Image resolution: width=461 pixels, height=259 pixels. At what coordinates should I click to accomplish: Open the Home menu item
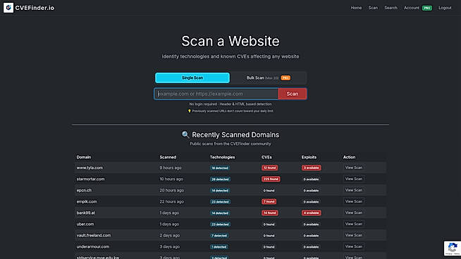click(x=356, y=8)
